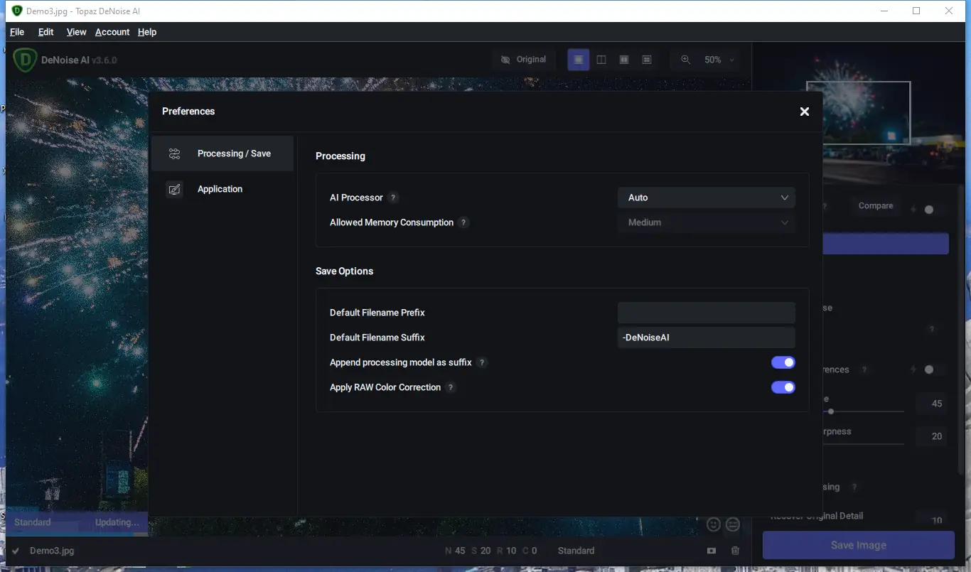Close the Preferences dialog
Screen dimensions: 971x572
(x=805, y=112)
